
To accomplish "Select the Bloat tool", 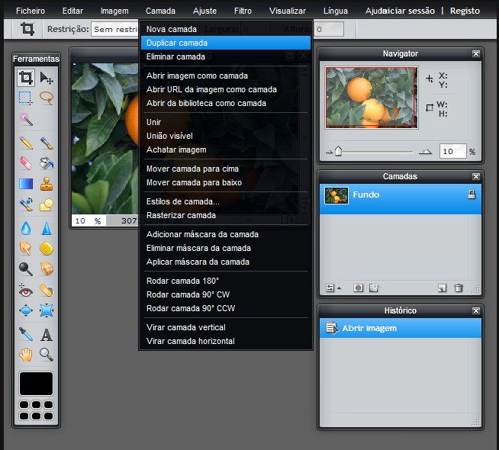I will point(26,310).
